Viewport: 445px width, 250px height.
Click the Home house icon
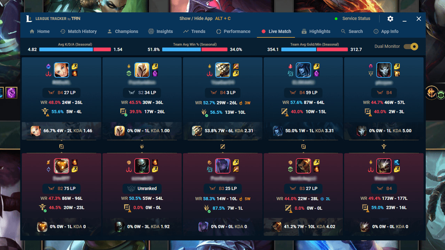pyautogui.click(x=32, y=31)
